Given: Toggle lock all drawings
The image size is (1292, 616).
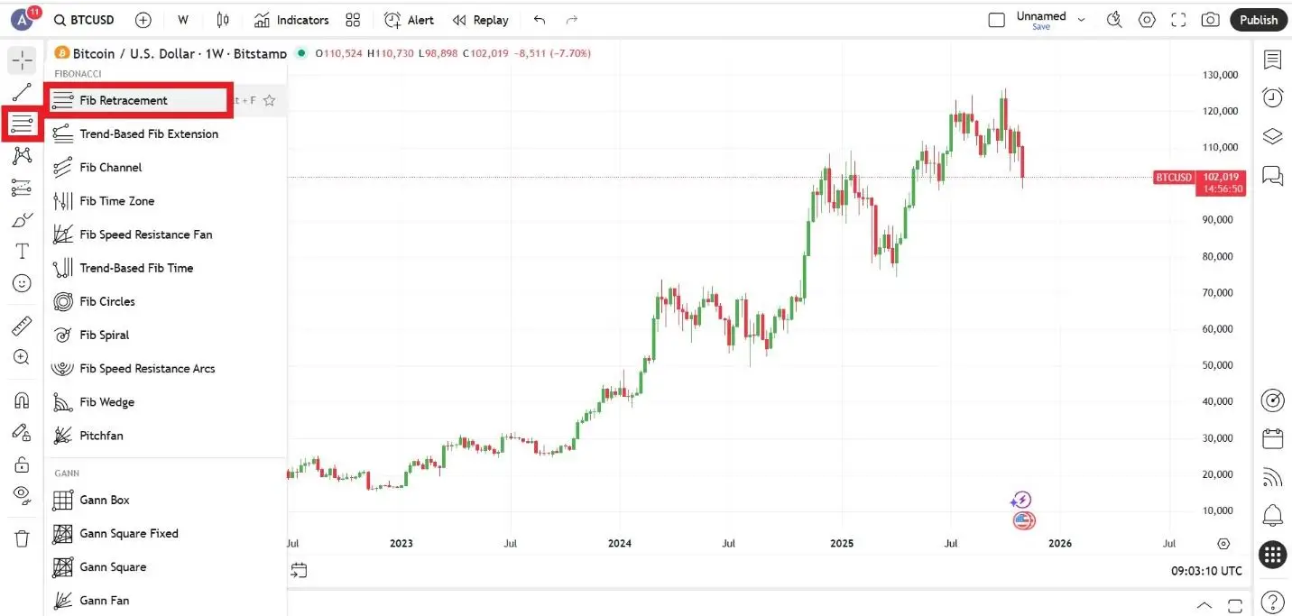Looking at the screenshot, I should (x=22, y=464).
